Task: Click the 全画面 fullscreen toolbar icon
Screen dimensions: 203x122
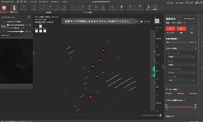Action: [155, 7]
